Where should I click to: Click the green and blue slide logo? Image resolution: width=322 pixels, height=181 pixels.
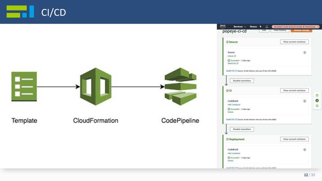click(x=20, y=12)
